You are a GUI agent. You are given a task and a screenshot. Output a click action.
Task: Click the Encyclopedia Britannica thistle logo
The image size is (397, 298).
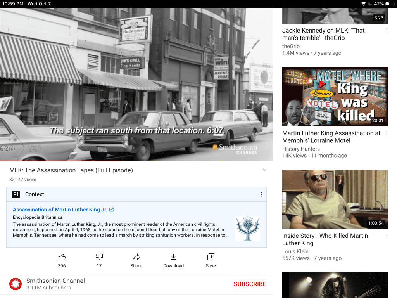point(247,229)
